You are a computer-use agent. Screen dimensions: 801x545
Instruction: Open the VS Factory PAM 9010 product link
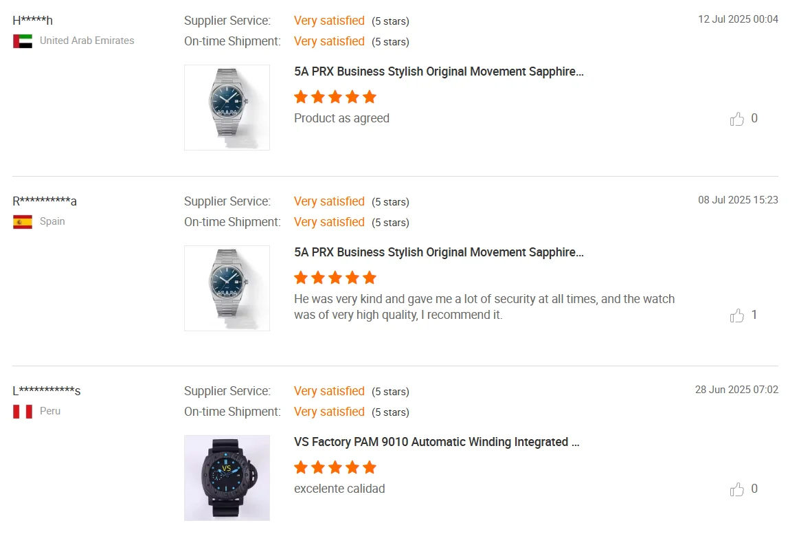[436, 442]
